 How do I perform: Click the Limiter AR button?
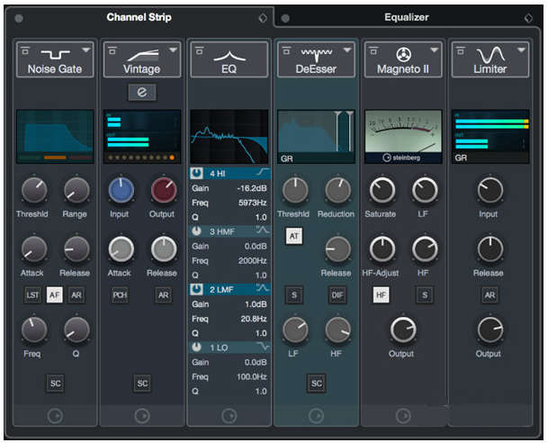click(x=490, y=295)
